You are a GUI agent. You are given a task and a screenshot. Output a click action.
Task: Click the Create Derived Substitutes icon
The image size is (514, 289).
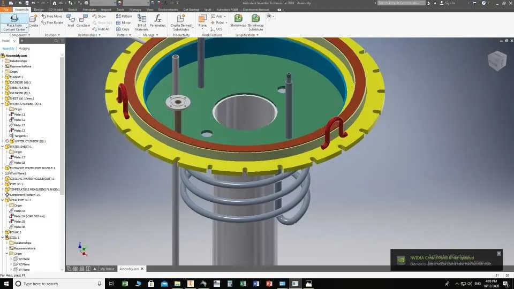(181, 21)
